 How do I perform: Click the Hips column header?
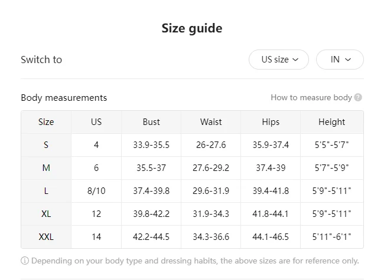[271, 122]
